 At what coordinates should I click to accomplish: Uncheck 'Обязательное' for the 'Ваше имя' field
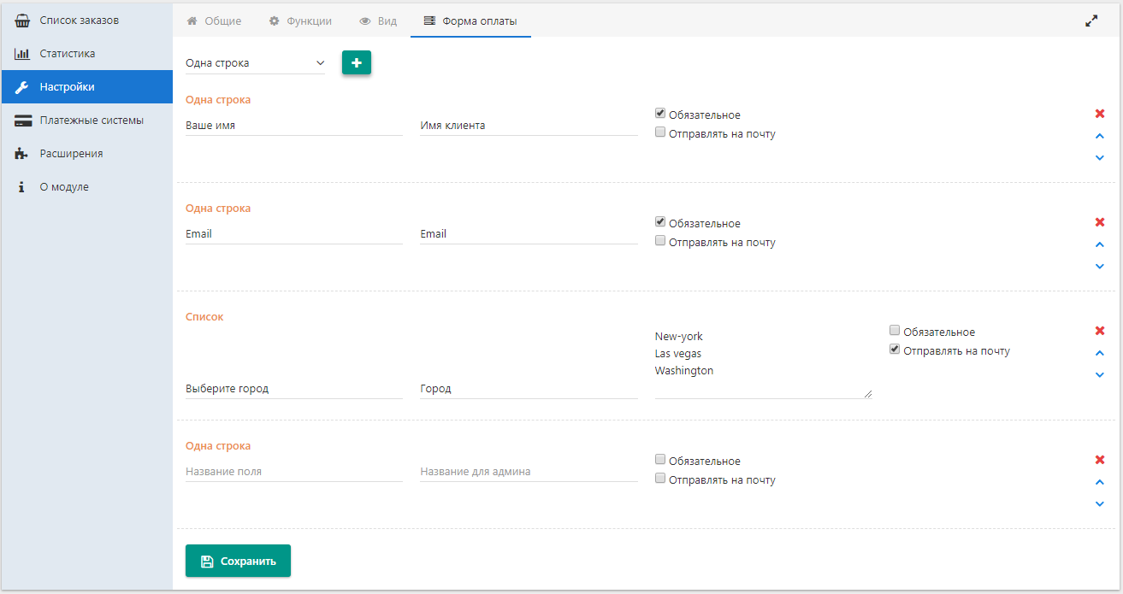click(x=660, y=114)
